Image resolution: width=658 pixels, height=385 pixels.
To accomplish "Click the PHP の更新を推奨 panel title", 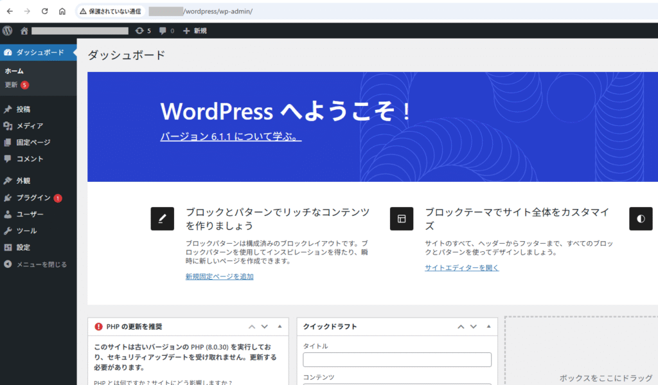I will point(134,327).
